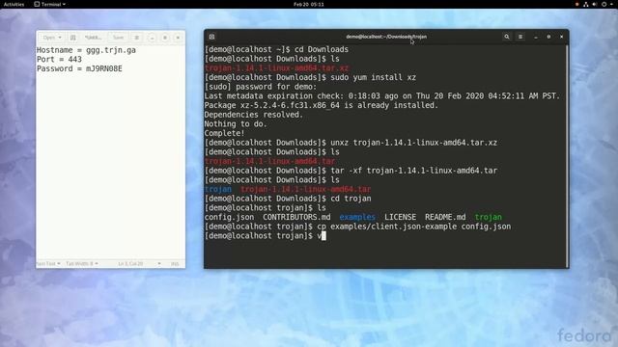Open the system menu arrow in top bar
This screenshot has width=618, height=347.
tap(611, 4)
